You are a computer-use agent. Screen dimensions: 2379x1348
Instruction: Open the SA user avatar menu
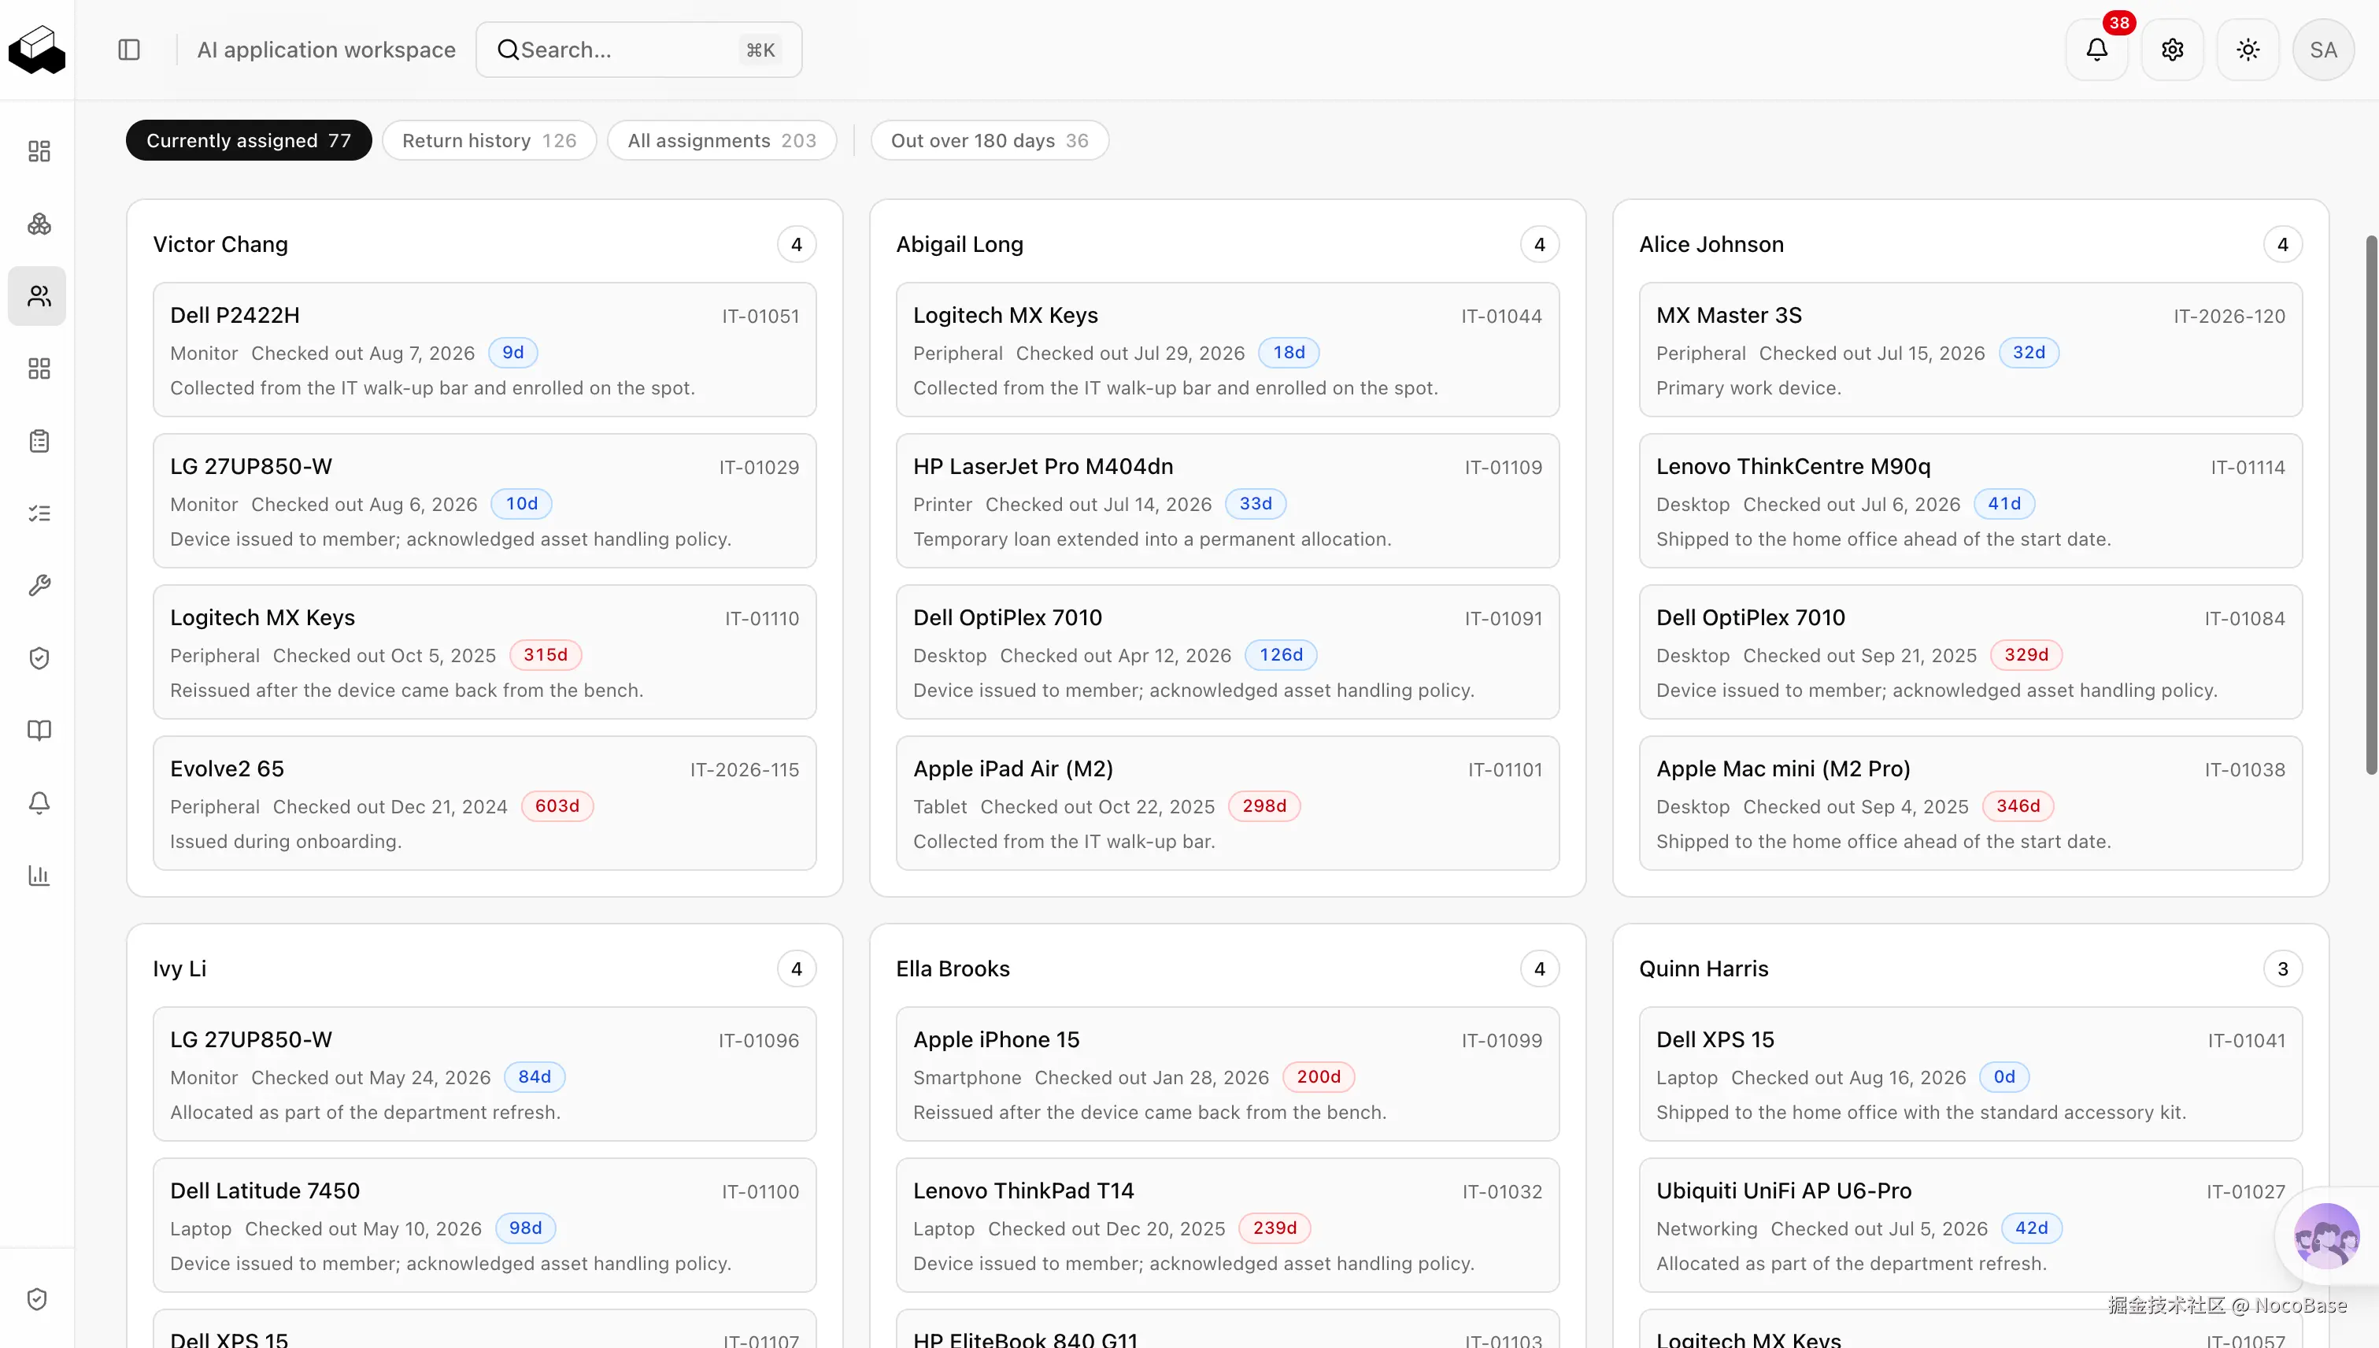2323,50
